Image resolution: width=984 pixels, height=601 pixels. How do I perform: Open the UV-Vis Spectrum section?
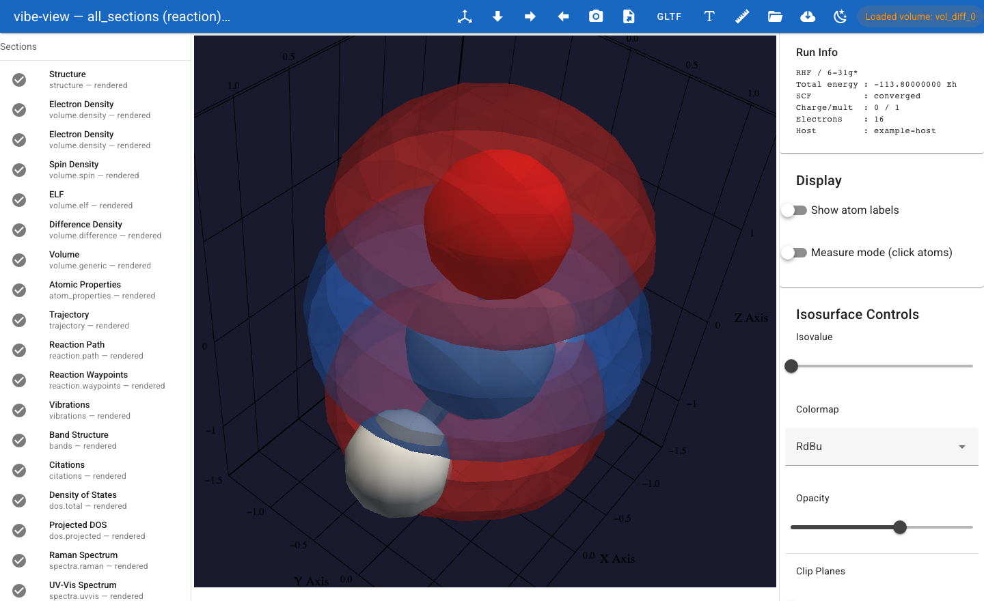click(x=95, y=589)
